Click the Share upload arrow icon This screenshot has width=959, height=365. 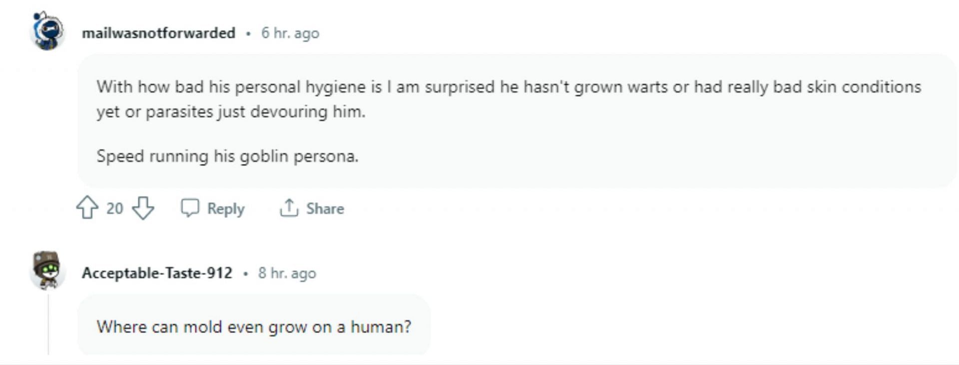[289, 208]
